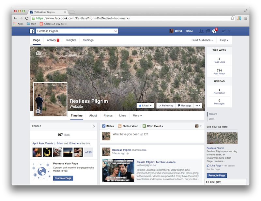Expand the People section chevron
Image resolution: width=261 pixels, height=201 pixels.
click(x=94, y=126)
